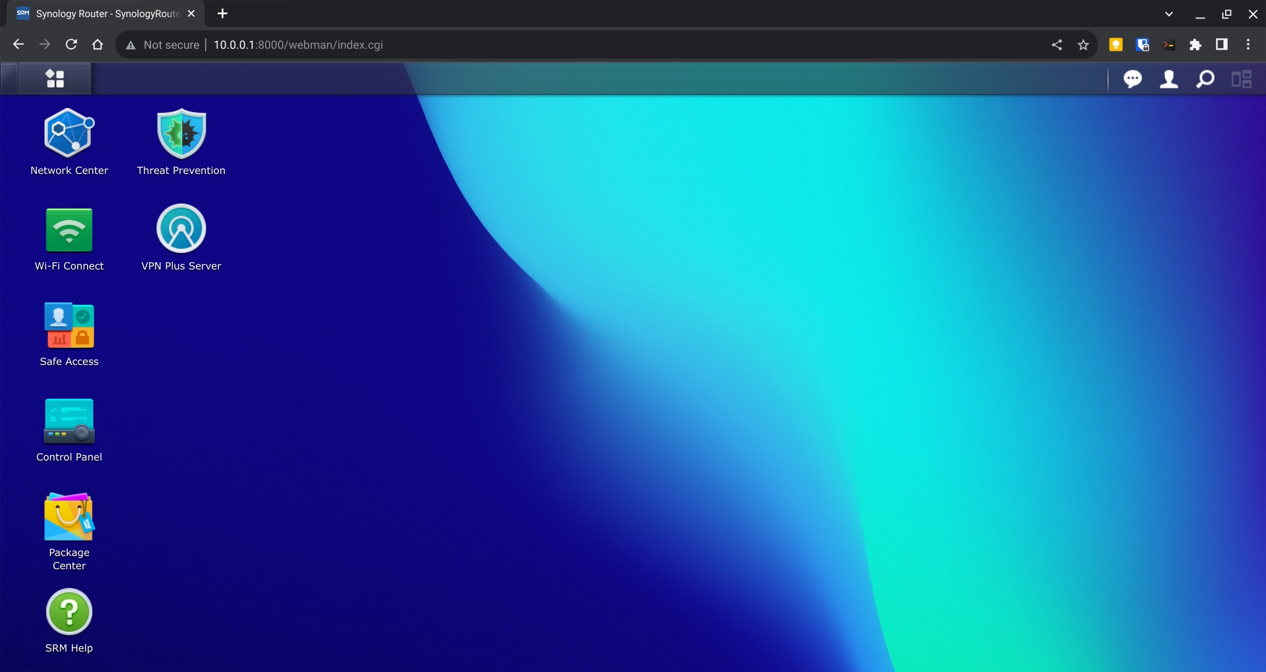Open the SRM search magnifier
Viewport: 1266px width, 672px height.
coord(1205,79)
